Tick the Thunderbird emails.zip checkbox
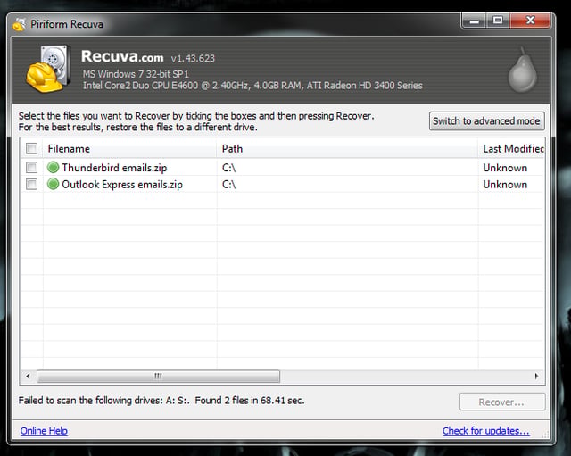The width and height of the screenshot is (571, 456). click(x=32, y=167)
